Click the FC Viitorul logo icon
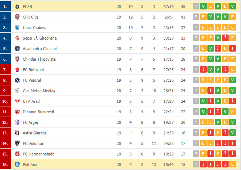Image resolution: width=241 pixels, height=170 pixels. [18, 80]
